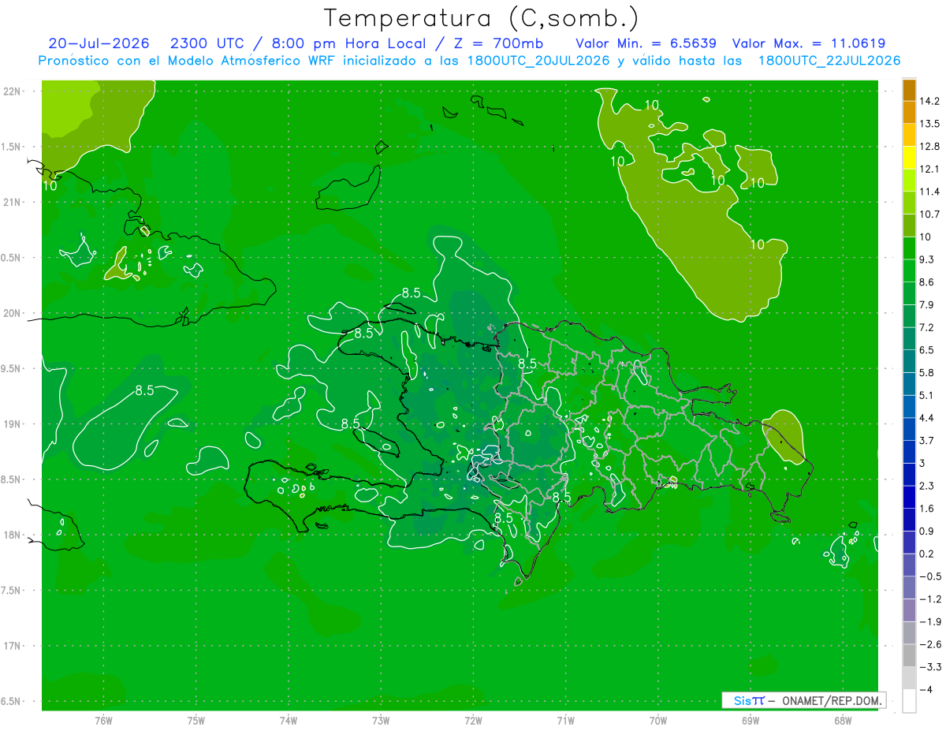Click "-0.5" on the color scale
946x731 pixels.
(x=930, y=576)
